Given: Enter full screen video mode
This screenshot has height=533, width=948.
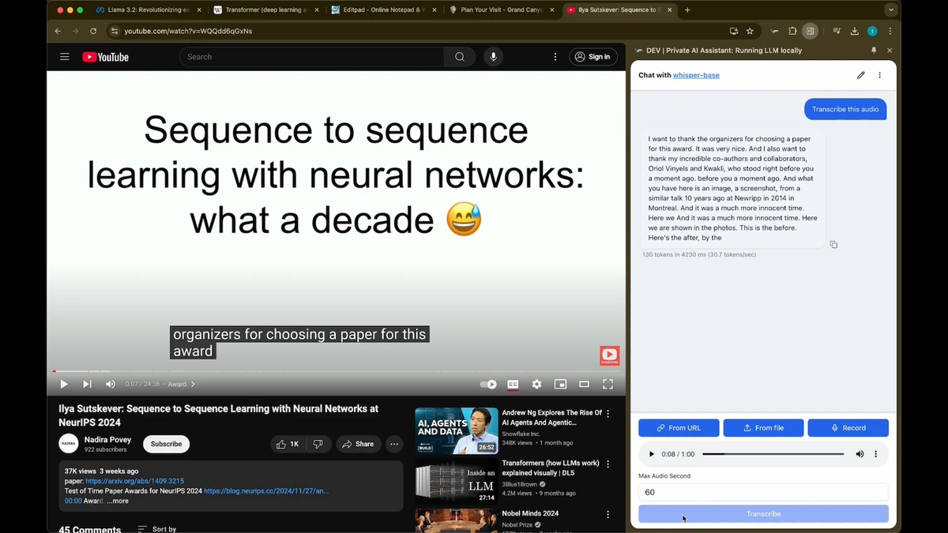Looking at the screenshot, I should pyautogui.click(x=608, y=385).
